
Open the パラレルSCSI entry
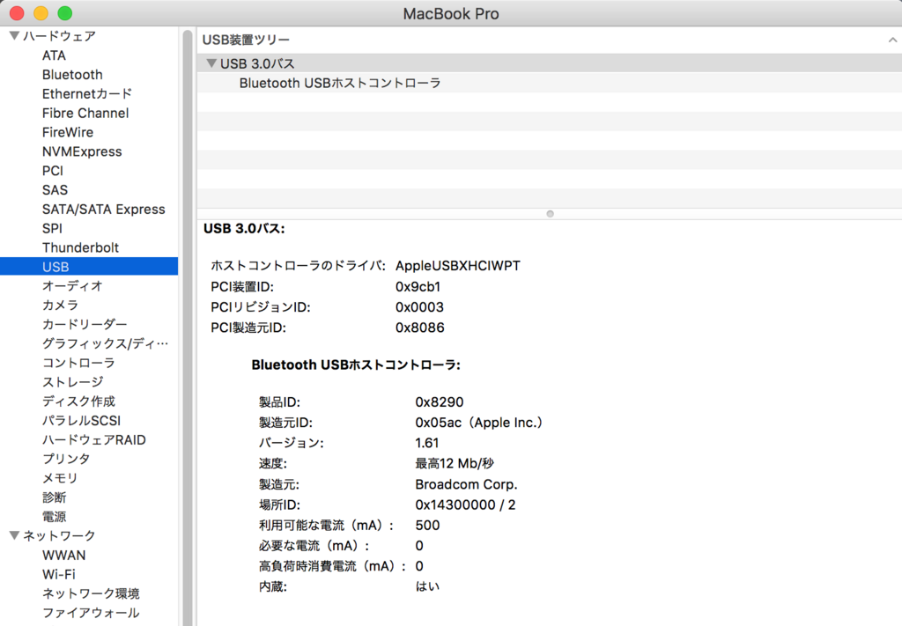point(81,421)
